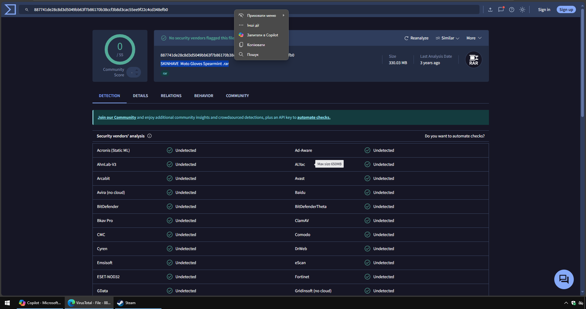
Task: Click the Undetected check icon for ClamAV
Action: point(367,220)
